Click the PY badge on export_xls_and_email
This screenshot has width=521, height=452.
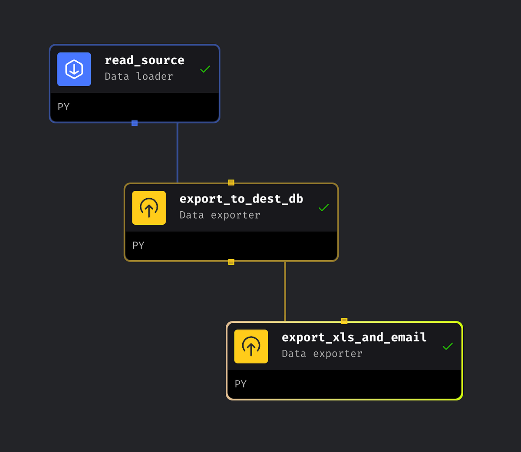click(x=241, y=384)
